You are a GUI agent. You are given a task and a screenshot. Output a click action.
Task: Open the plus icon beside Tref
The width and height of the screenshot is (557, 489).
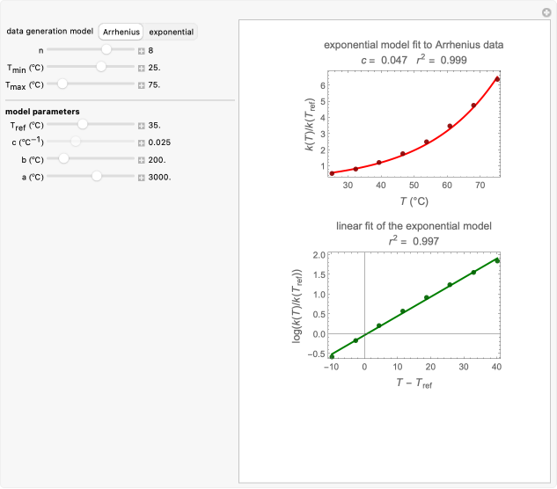pos(141,126)
